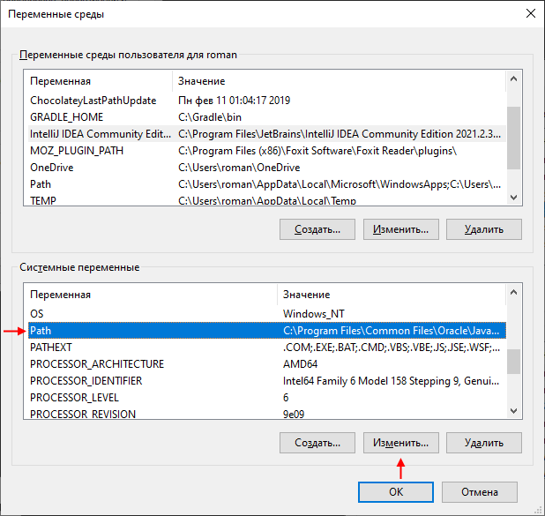Viewport: 545px width, 516px height.
Task: Close the Переменные среды dialog
Action: 530,13
